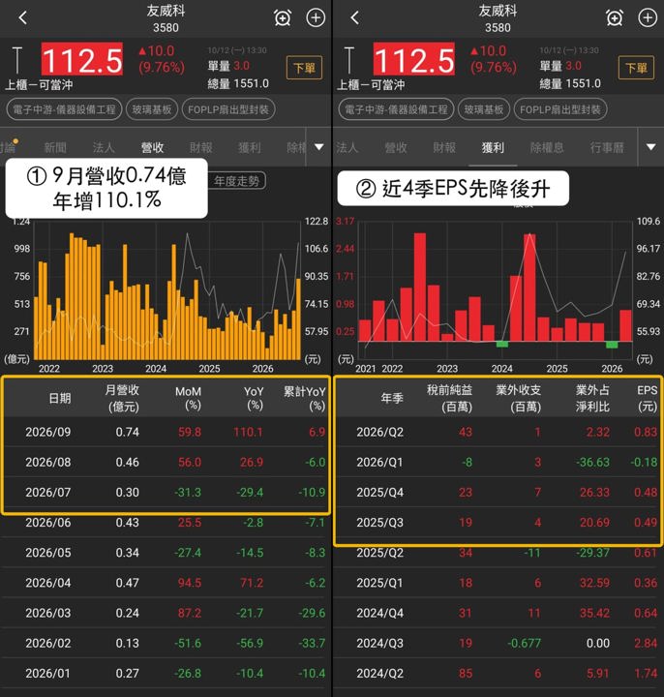Tap the 月營收 column header
This screenshot has height=697, width=664.
[x=122, y=398]
